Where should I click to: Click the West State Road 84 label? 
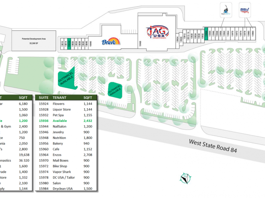point(213,146)
